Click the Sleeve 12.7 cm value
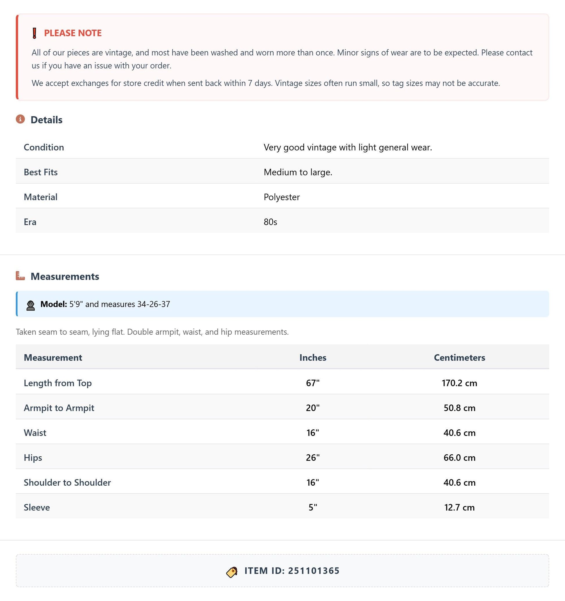Image resolution: width=565 pixels, height=601 pixels. coord(459,507)
